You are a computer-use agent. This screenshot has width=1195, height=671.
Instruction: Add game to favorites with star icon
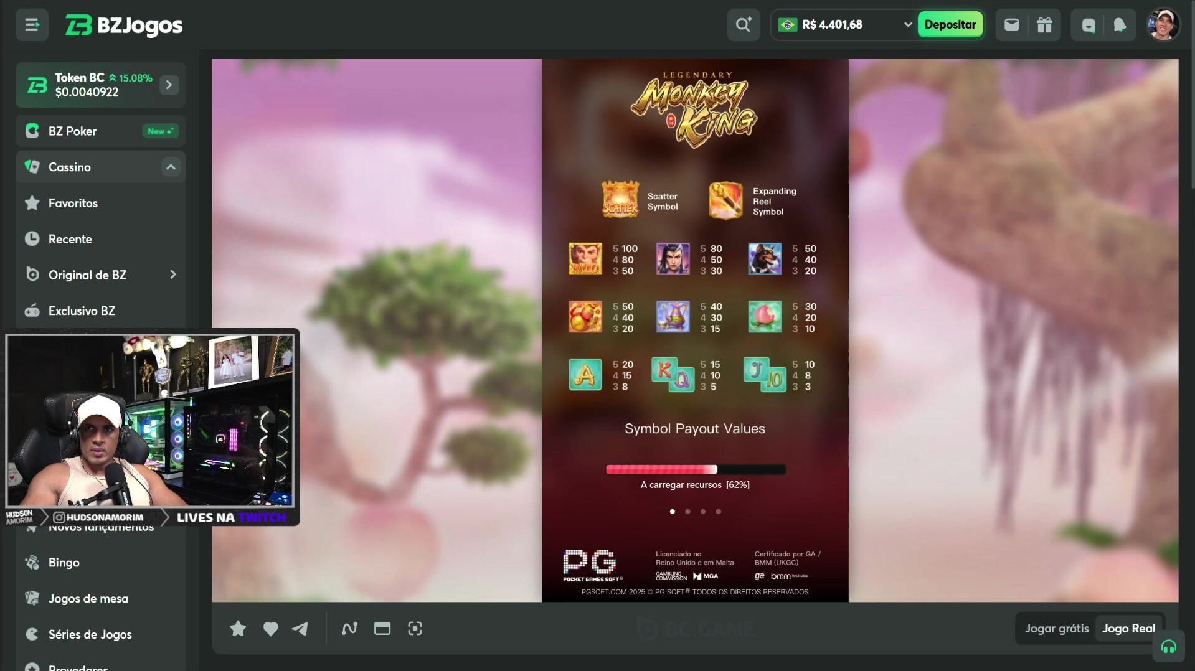238,629
